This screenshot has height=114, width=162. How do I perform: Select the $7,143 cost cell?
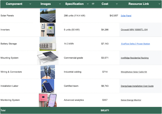(x=105, y=44)
